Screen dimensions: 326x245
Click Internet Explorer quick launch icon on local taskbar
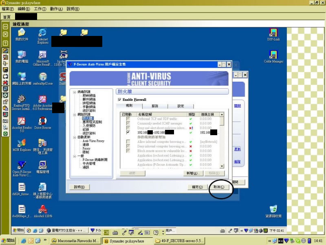pyautogui.click(x=24, y=241)
